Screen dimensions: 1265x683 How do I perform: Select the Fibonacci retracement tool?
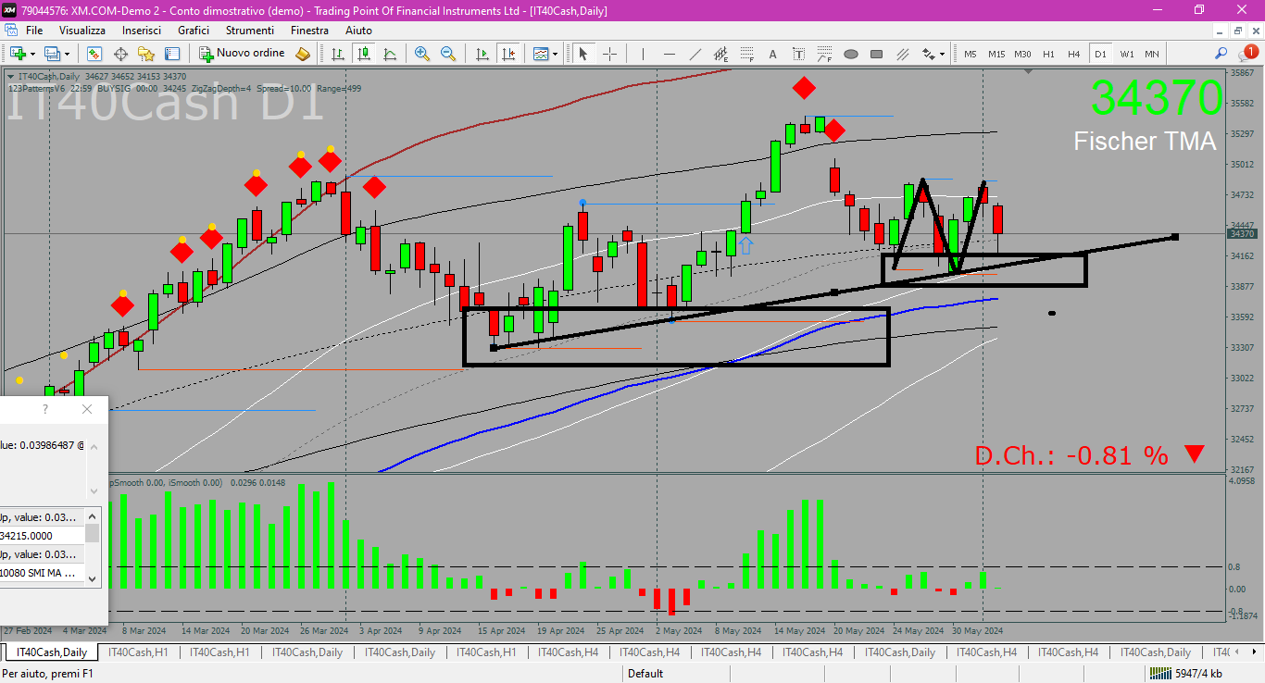coord(746,54)
